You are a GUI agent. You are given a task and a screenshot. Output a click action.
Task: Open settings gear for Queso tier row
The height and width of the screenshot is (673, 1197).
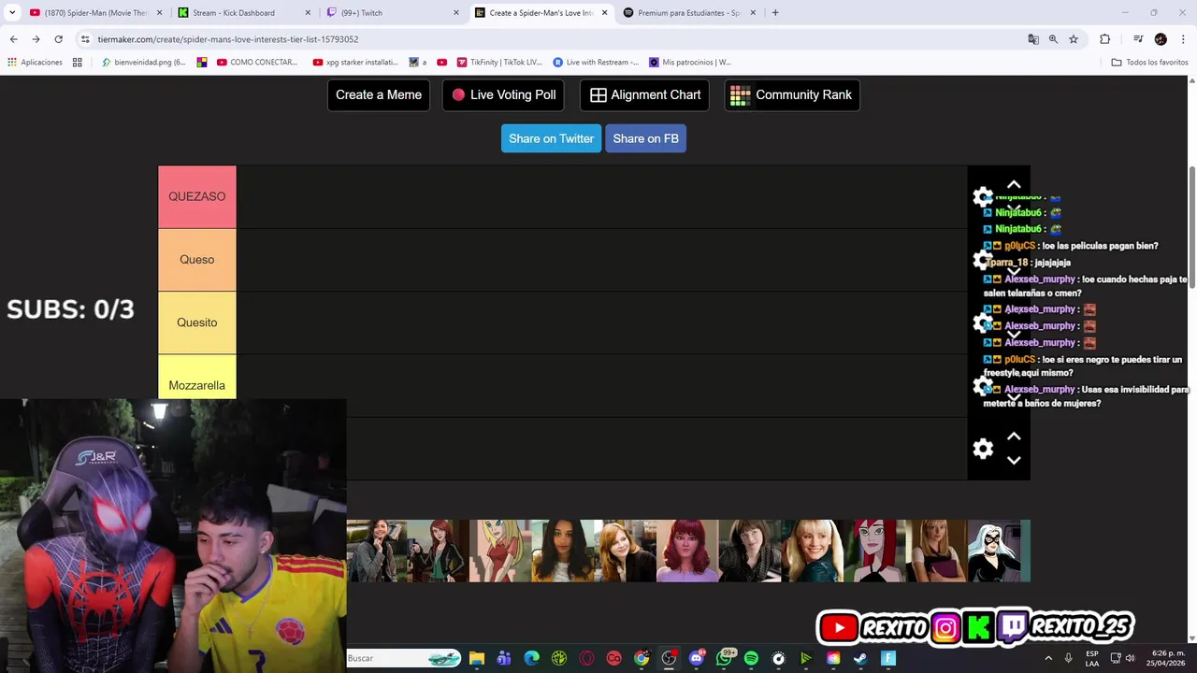pos(983,259)
